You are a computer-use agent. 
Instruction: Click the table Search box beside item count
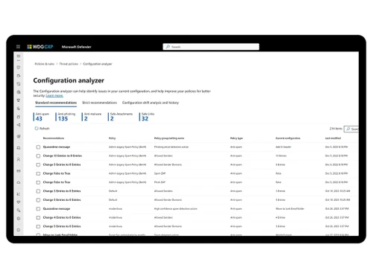point(351,129)
